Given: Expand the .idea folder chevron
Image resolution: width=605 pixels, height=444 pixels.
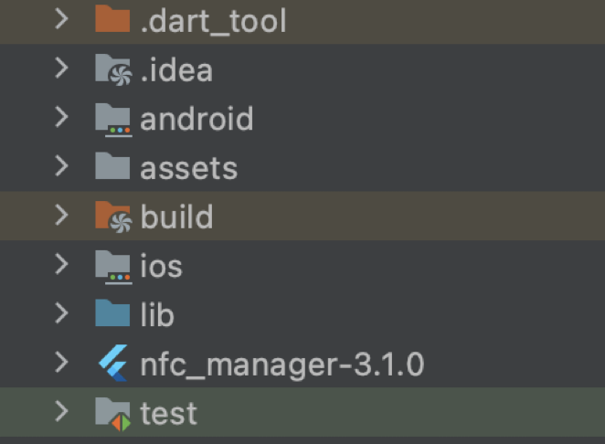Looking at the screenshot, I should click(x=61, y=69).
